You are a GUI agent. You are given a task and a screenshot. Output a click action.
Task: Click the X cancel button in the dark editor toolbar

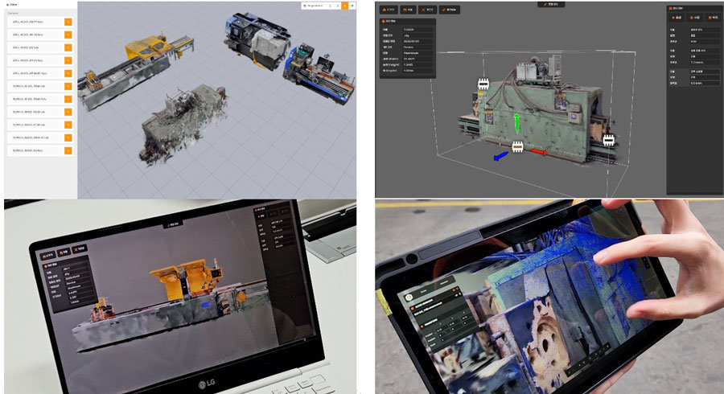[x=429, y=10]
